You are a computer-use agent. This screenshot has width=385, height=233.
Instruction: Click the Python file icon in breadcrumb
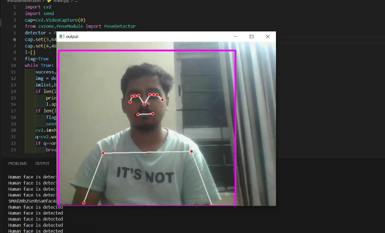pos(49,1)
